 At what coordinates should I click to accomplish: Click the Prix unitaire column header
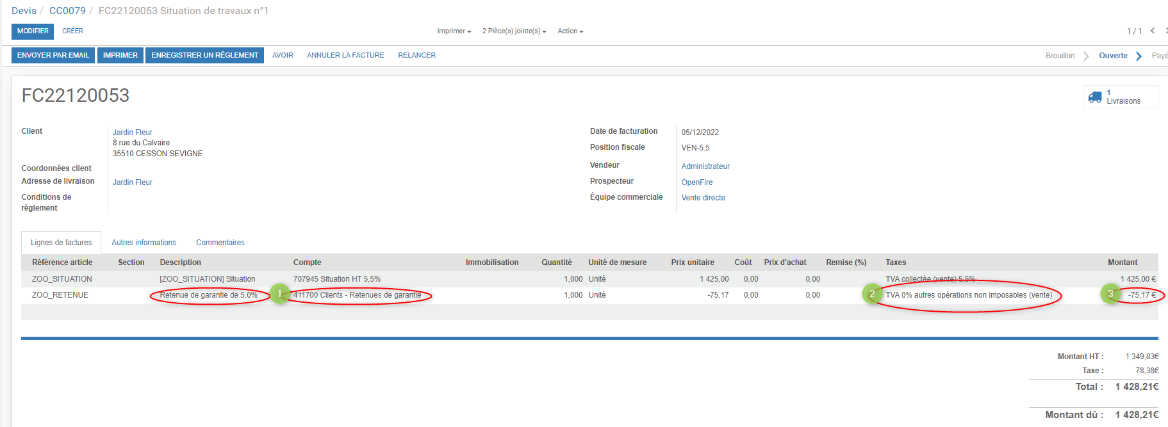[693, 262]
